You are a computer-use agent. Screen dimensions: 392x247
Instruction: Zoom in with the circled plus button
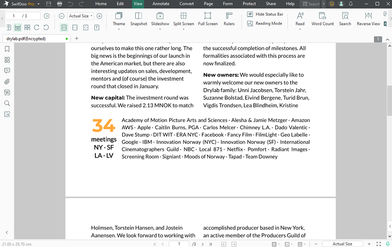(99, 16)
